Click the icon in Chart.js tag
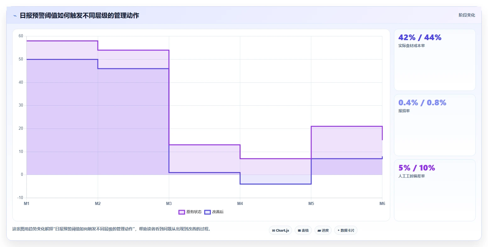The image size is (488, 247). (x=274, y=231)
